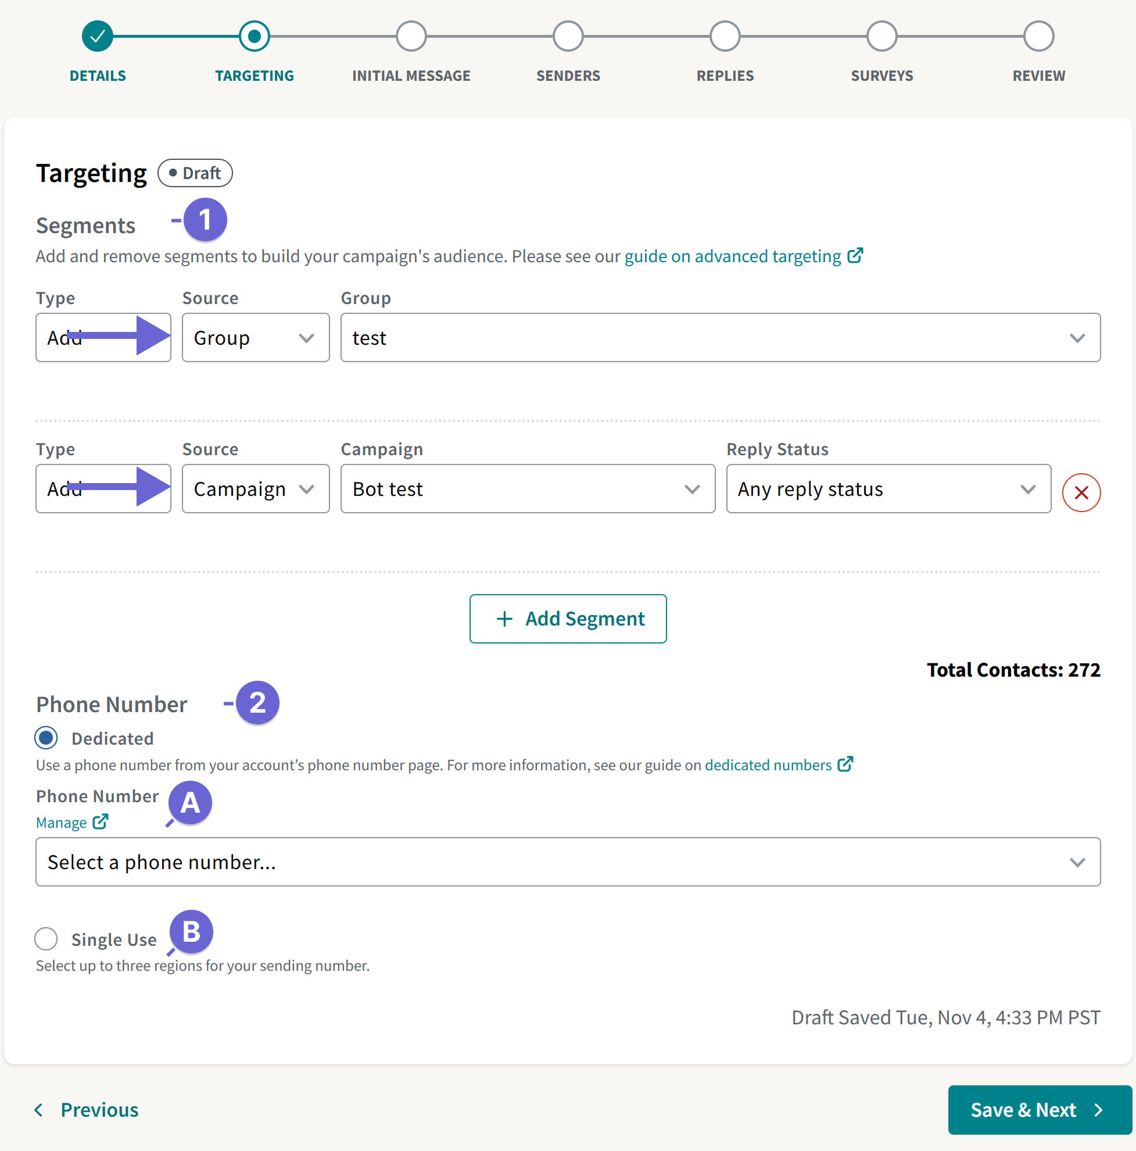Remove the campaign segment with the red X icon
Image resolution: width=1136 pixels, height=1151 pixels.
click(1081, 492)
